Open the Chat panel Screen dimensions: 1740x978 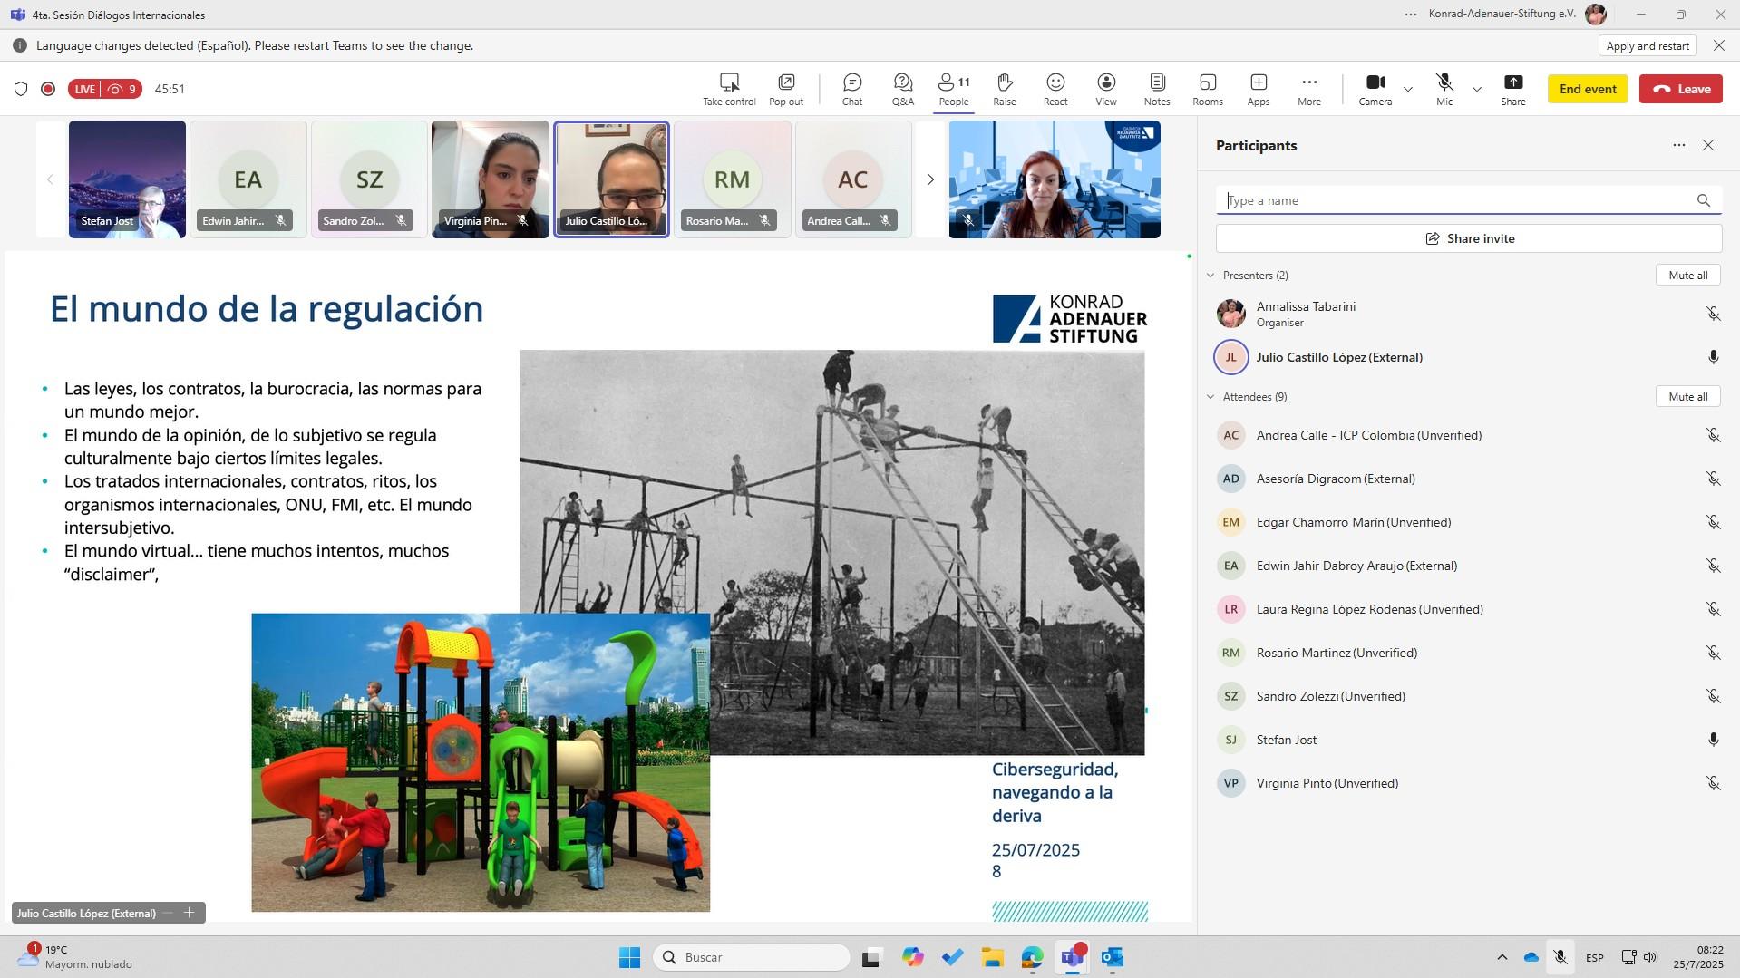pyautogui.click(x=851, y=89)
